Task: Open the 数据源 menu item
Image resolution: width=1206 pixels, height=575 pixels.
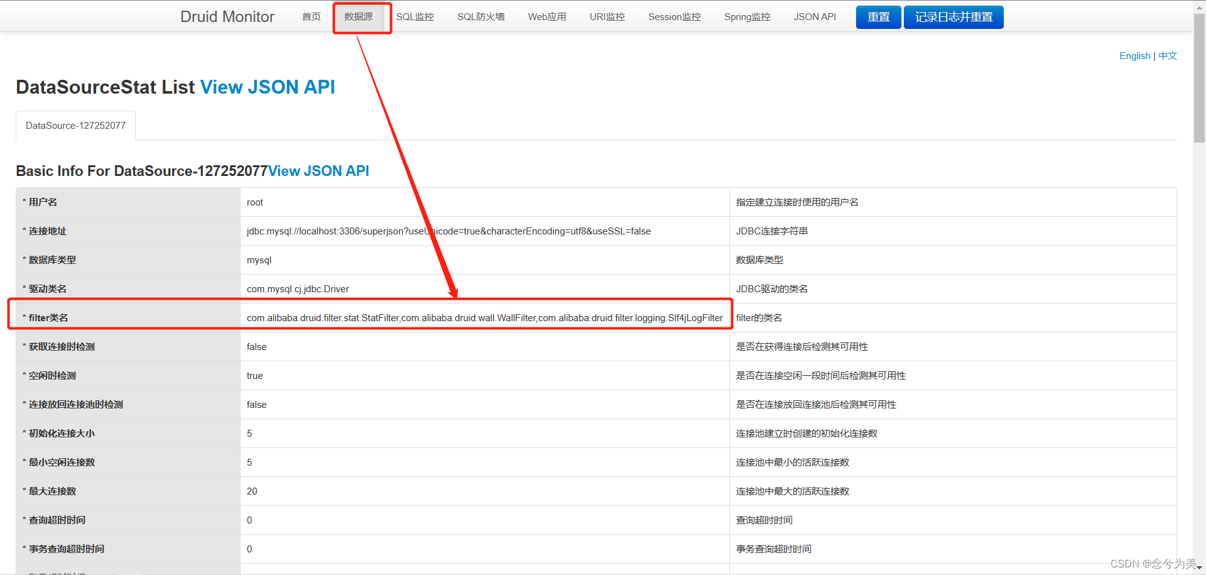Action: (x=359, y=17)
